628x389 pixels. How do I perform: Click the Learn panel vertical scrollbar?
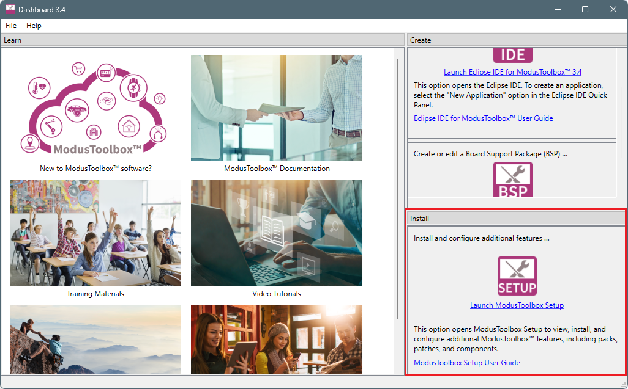[x=397, y=189]
